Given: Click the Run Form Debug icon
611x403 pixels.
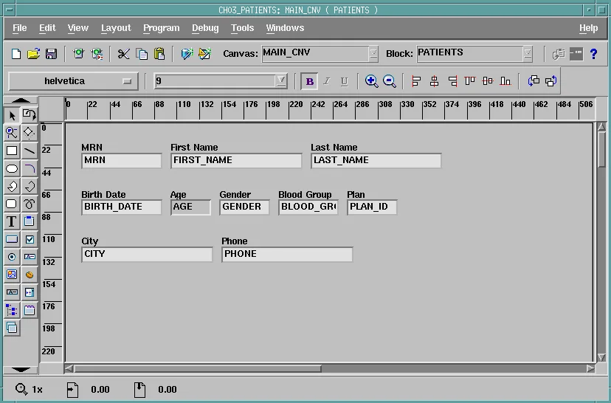Looking at the screenshot, I should coord(97,54).
